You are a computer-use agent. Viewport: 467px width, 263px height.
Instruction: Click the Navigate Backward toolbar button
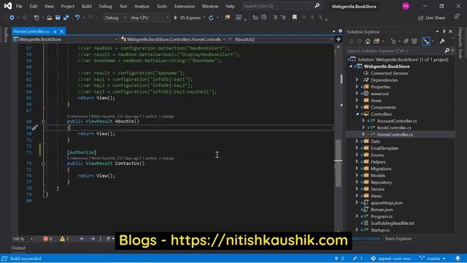(x=12, y=18)
